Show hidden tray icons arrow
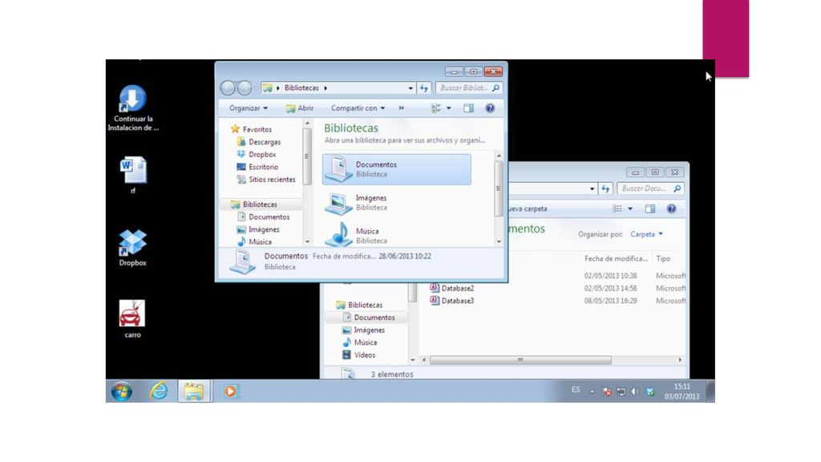The height and width of the screenshot is (462, 821). coord(592,391)
